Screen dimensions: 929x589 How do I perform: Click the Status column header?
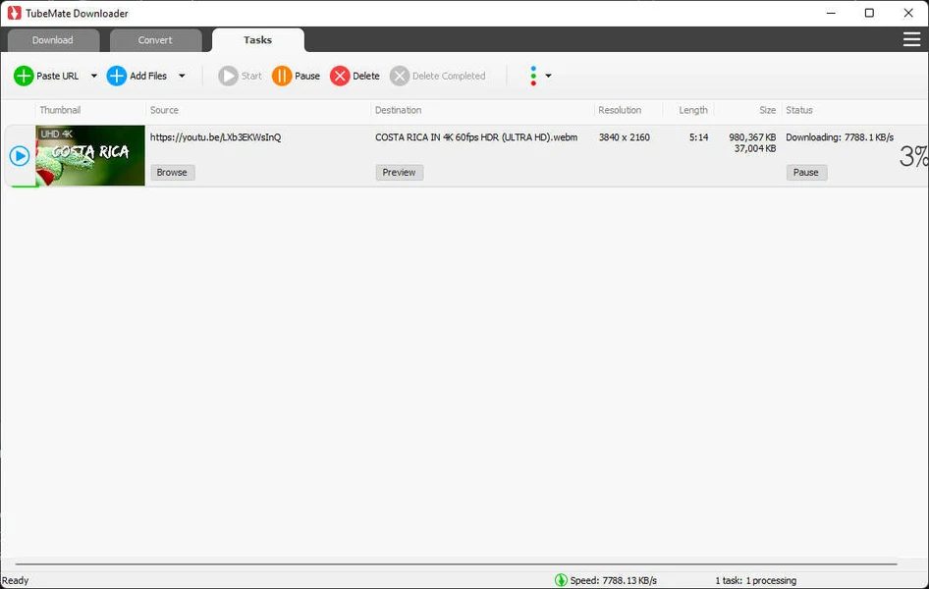click(x=799, y=110)
